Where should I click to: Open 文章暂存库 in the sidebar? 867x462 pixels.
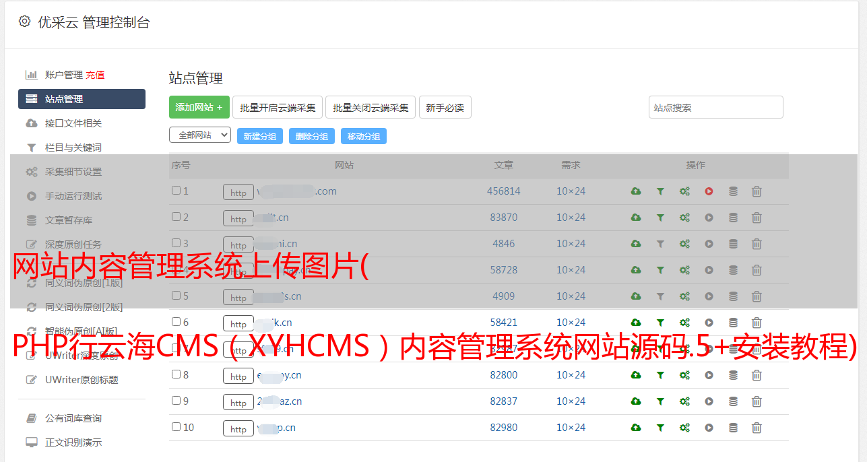coord(69,220)
